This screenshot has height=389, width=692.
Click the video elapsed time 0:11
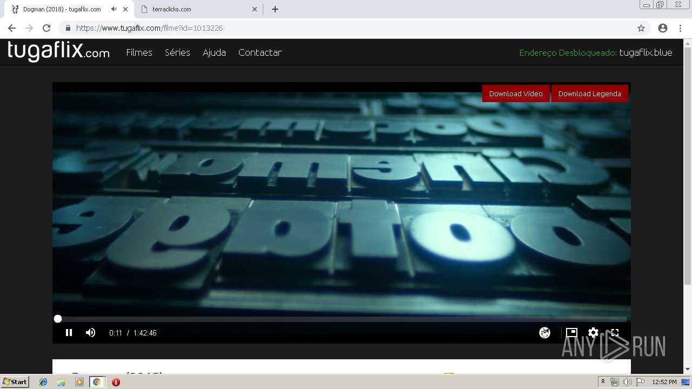point(115,333)
